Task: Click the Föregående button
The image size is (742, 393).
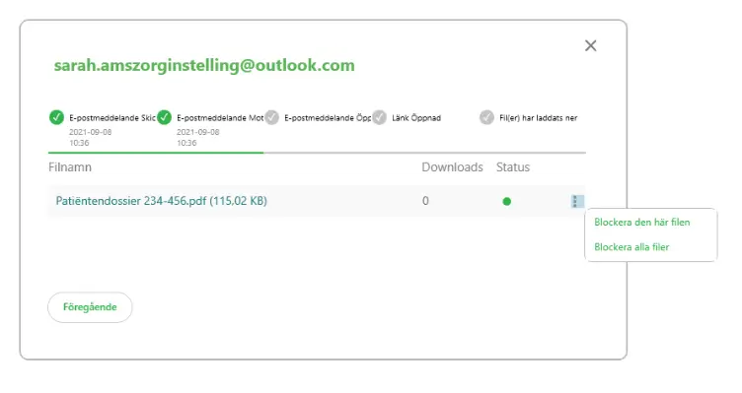Action: pos(90,307)
